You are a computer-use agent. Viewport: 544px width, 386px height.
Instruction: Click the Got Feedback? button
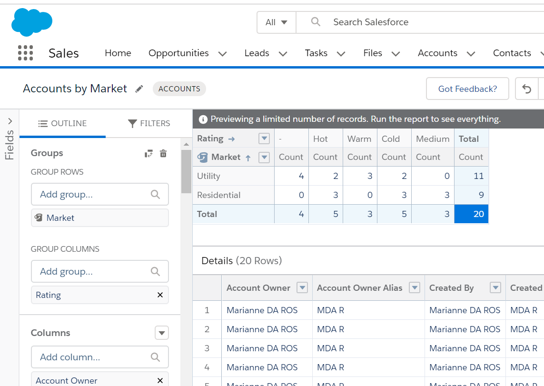467,89
